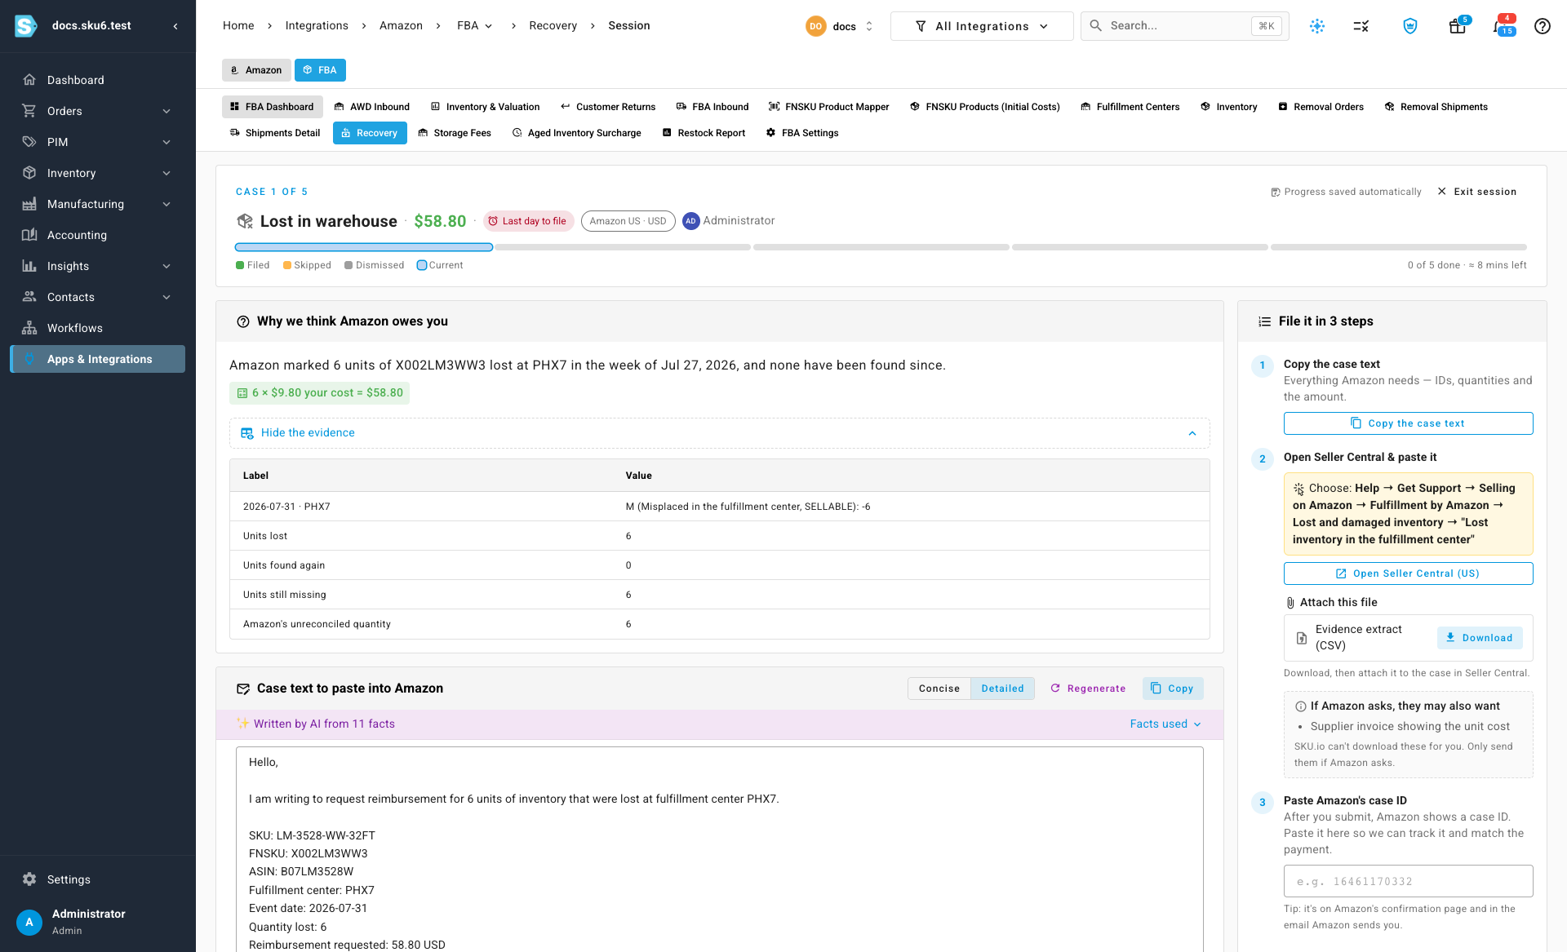Switch case text to Detailed
Image resolution: width=1567 pixels, height=952 pixels.
click(x=1002, y=689)
